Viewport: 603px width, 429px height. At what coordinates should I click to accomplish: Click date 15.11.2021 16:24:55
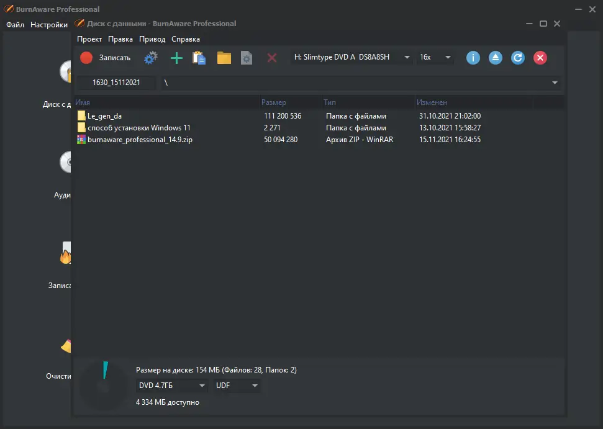tap(450, 140)
